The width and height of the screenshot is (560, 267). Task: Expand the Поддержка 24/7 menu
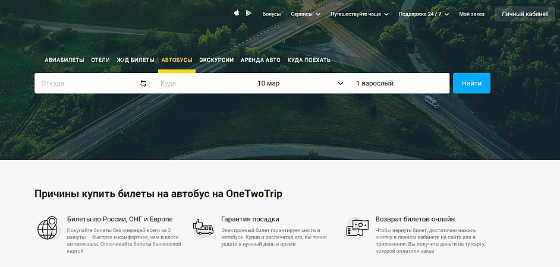423,14
